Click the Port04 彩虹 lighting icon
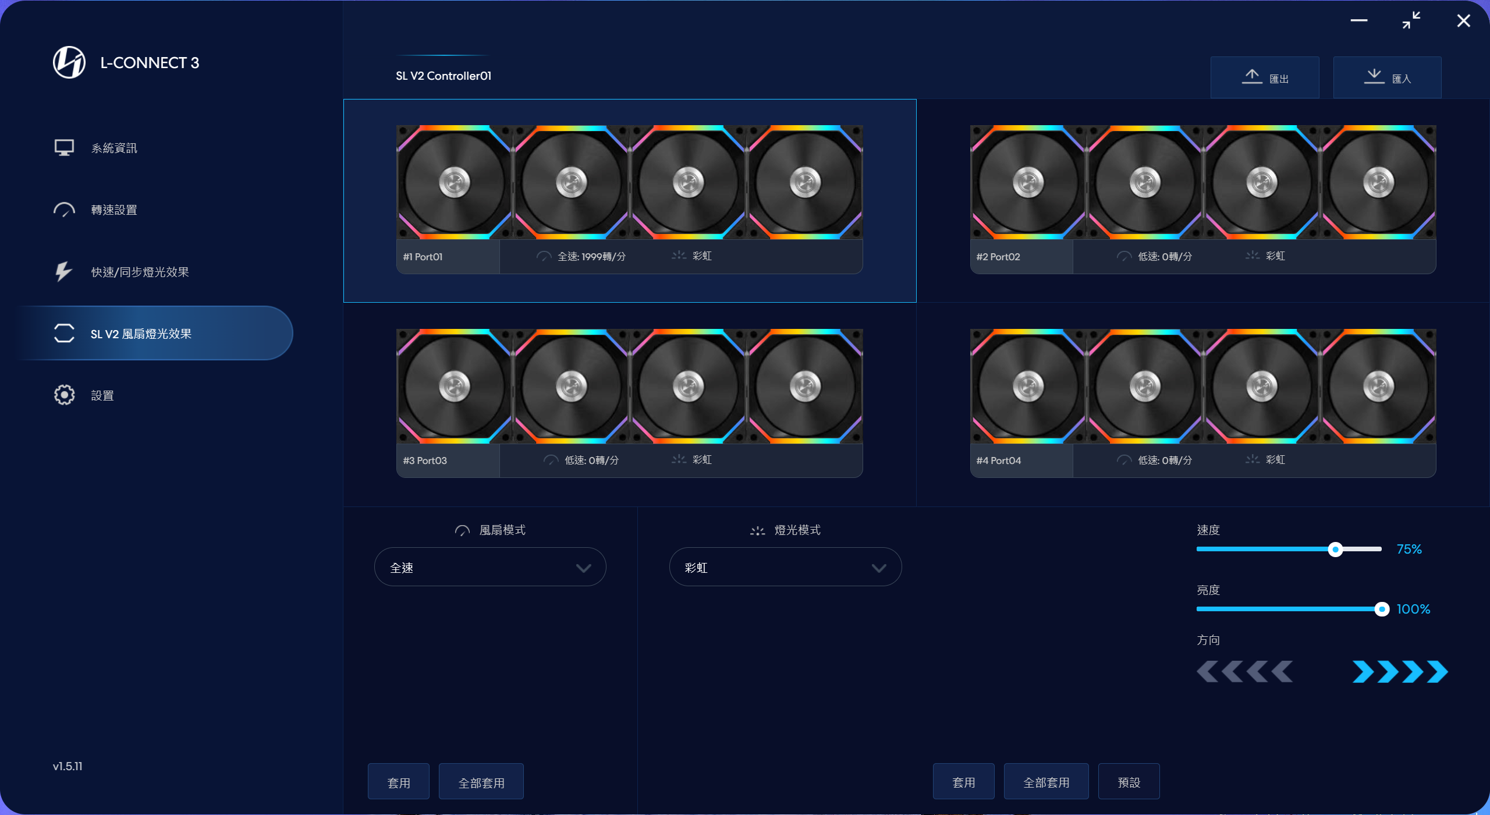 [x=1253, y=459]
